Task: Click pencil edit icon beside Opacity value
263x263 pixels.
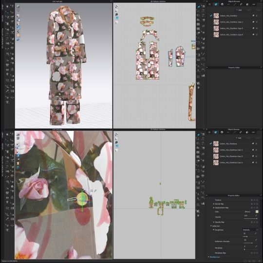Action: pyautogui.click(x=256, y=216)
